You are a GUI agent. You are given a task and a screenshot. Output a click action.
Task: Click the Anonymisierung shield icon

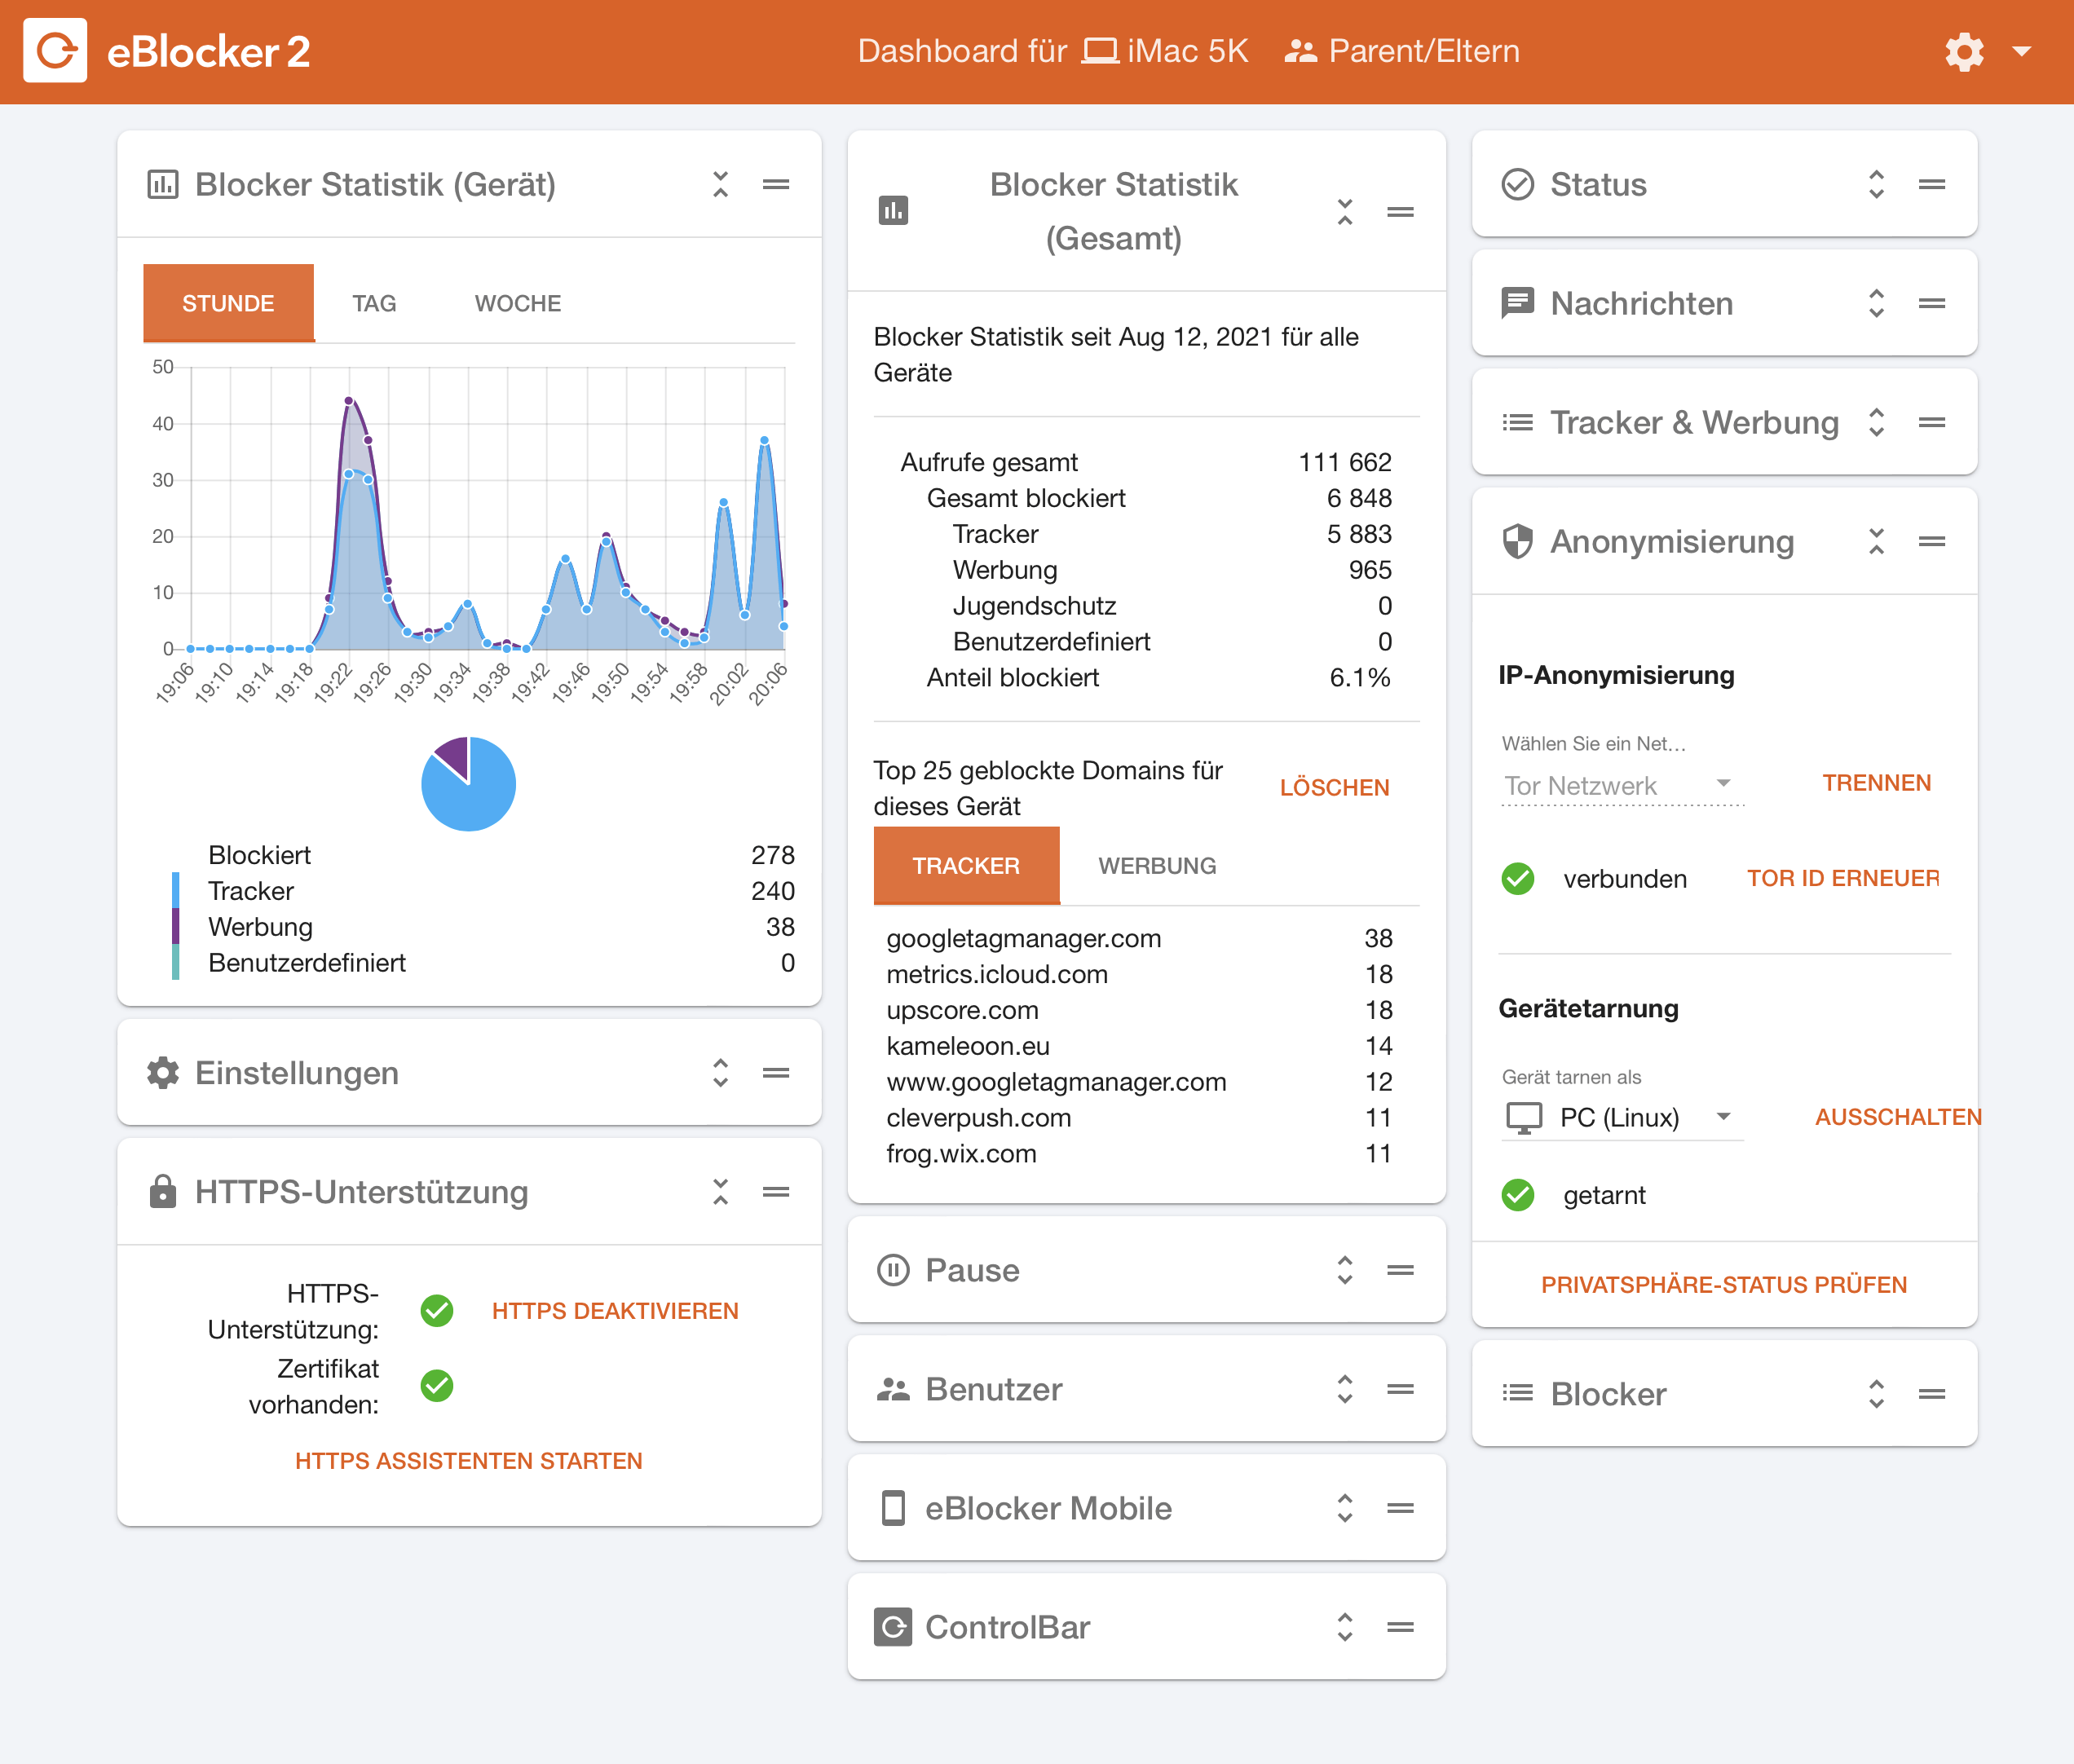click(x=1517, y=541)
